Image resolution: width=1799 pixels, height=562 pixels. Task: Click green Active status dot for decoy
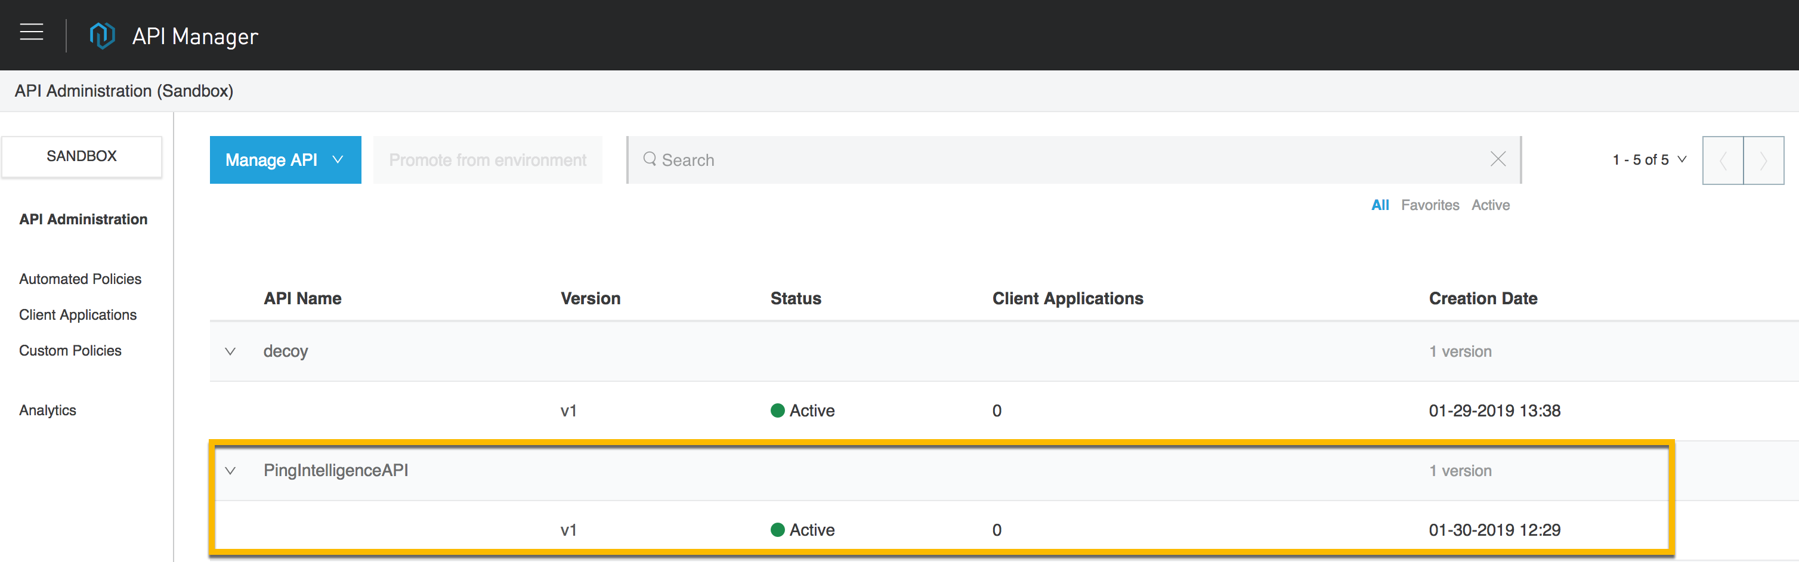coord(777,410)
